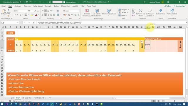Viewport: 188px width, 106px height.
Task: Select the 'ab Excel 365' sheet tab
Action: coord(27,98)
